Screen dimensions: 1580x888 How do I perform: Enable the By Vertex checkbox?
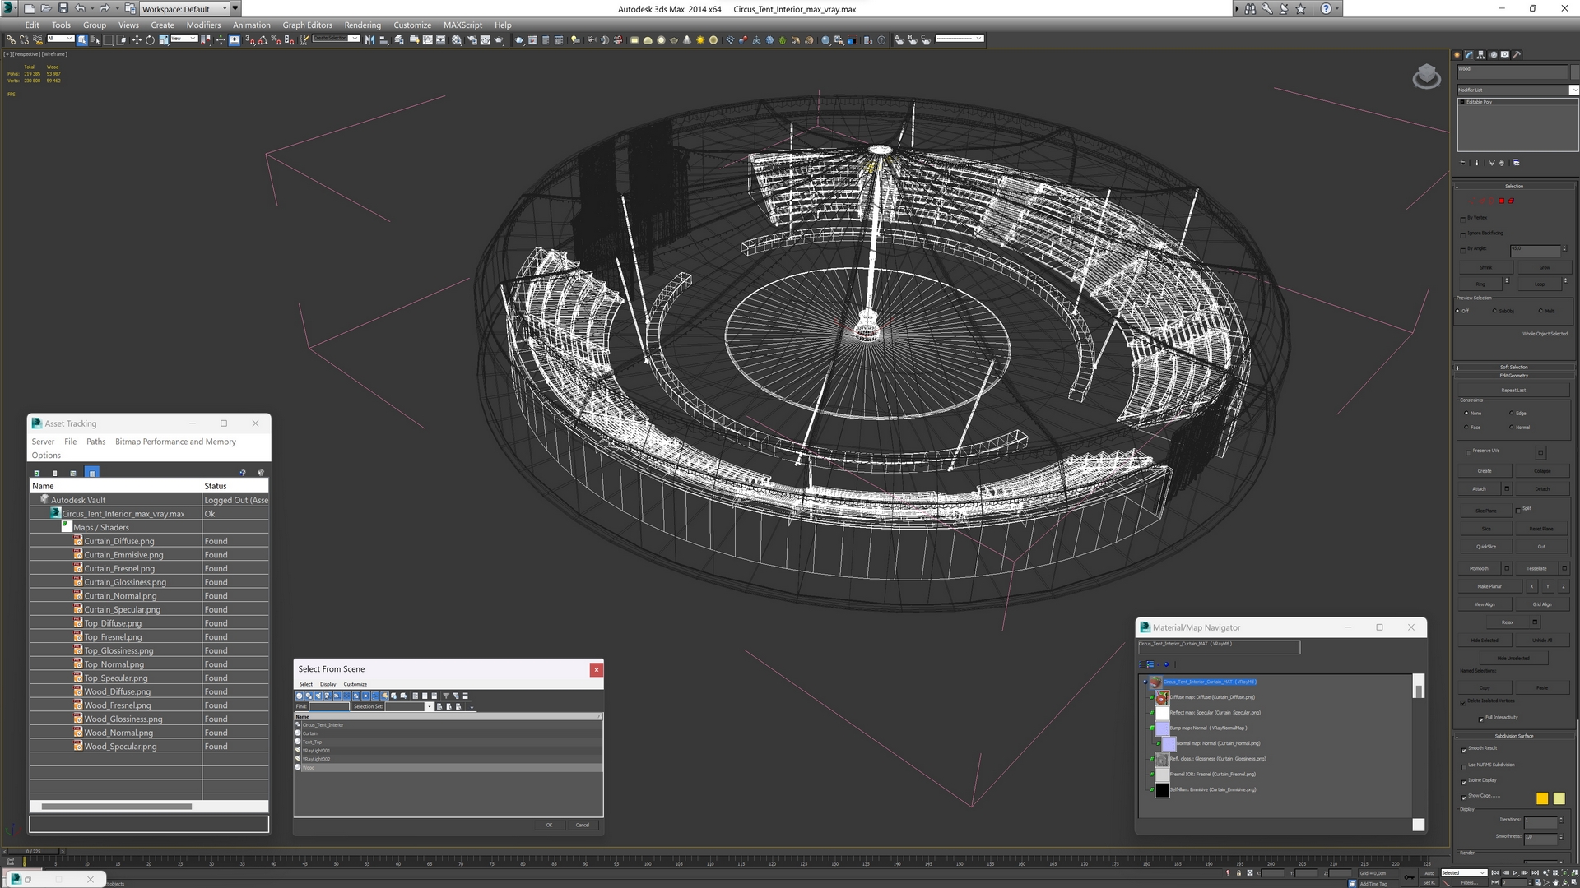(x=1463, y=219)
